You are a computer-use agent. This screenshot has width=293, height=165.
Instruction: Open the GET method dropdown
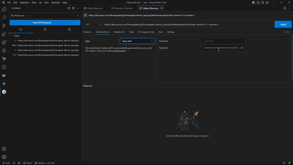click(x=93, y=24)
